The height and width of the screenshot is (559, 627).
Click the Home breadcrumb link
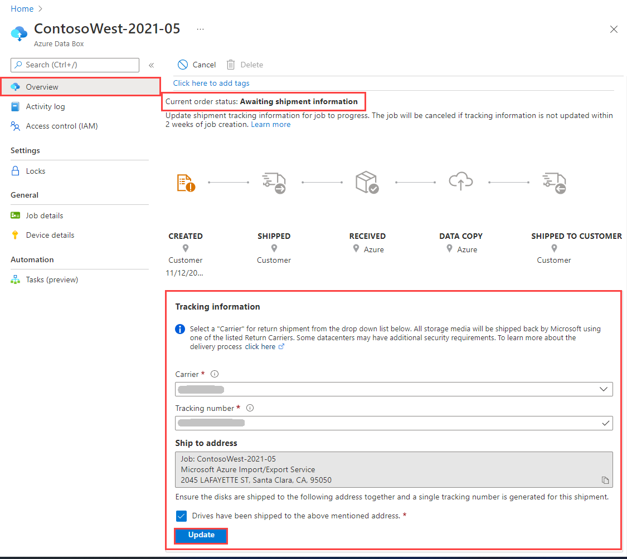tap(22, 9)
